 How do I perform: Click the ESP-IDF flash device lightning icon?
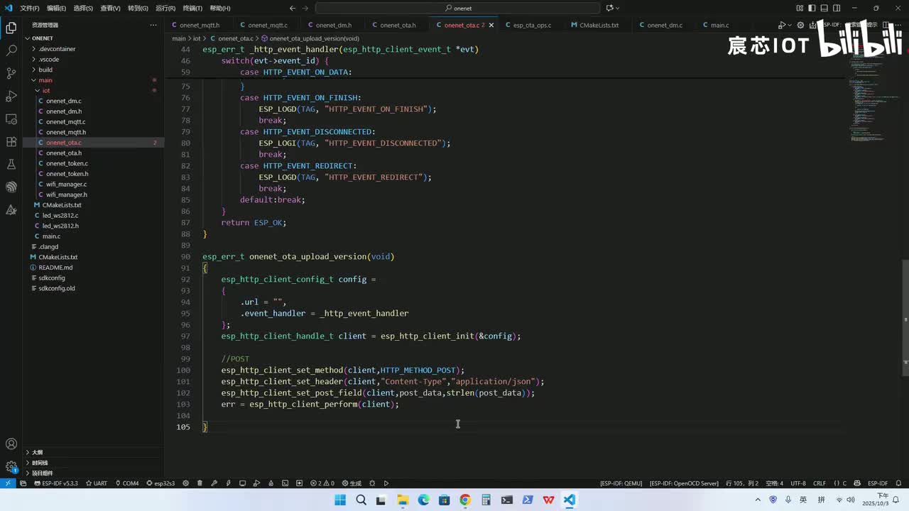[x=228, y=483]
